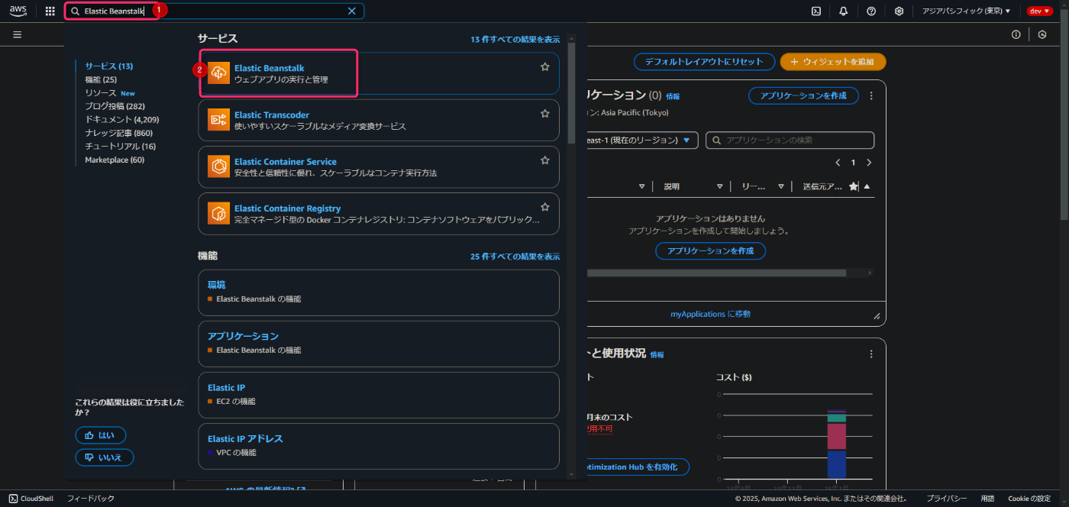Open the services grid menu

50,11
